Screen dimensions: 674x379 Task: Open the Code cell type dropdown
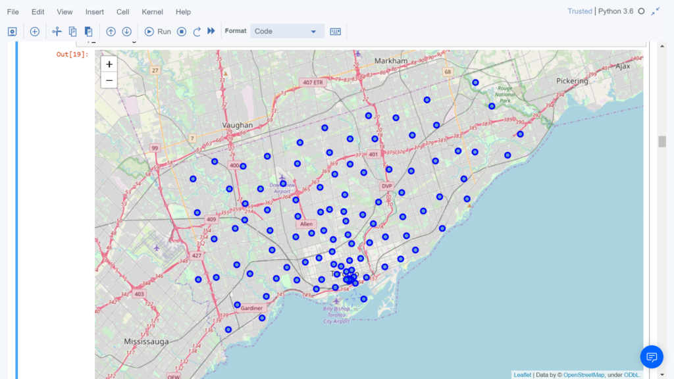tap(287, 31)
